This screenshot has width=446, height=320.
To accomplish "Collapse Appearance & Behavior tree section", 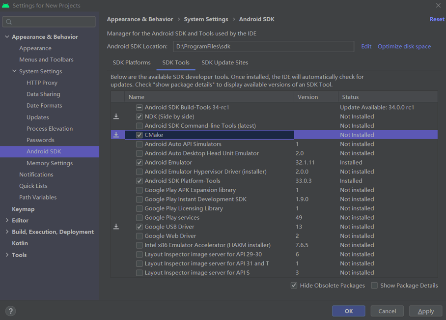I will (x=7, y=37).
